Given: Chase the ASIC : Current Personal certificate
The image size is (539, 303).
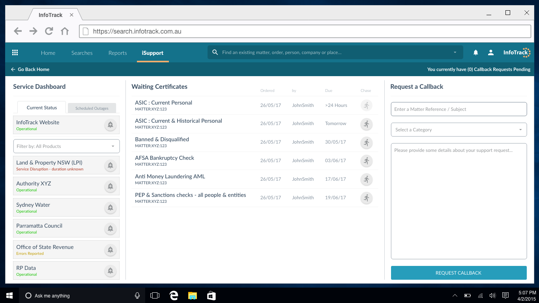Looking at the screenshot, I should point(367,105).
